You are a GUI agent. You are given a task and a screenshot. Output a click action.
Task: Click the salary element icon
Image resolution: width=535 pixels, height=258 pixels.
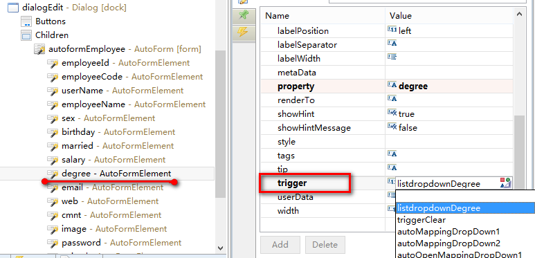53,160
